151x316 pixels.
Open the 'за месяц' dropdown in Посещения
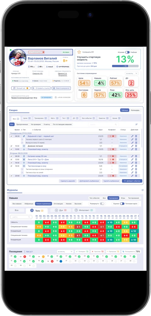tap(65, 252)
